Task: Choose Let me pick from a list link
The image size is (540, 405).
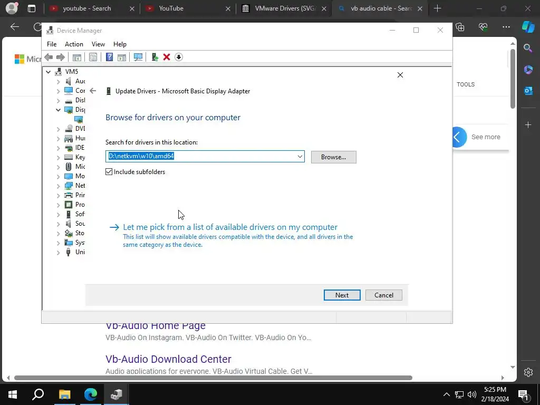Action: point(230,227)
